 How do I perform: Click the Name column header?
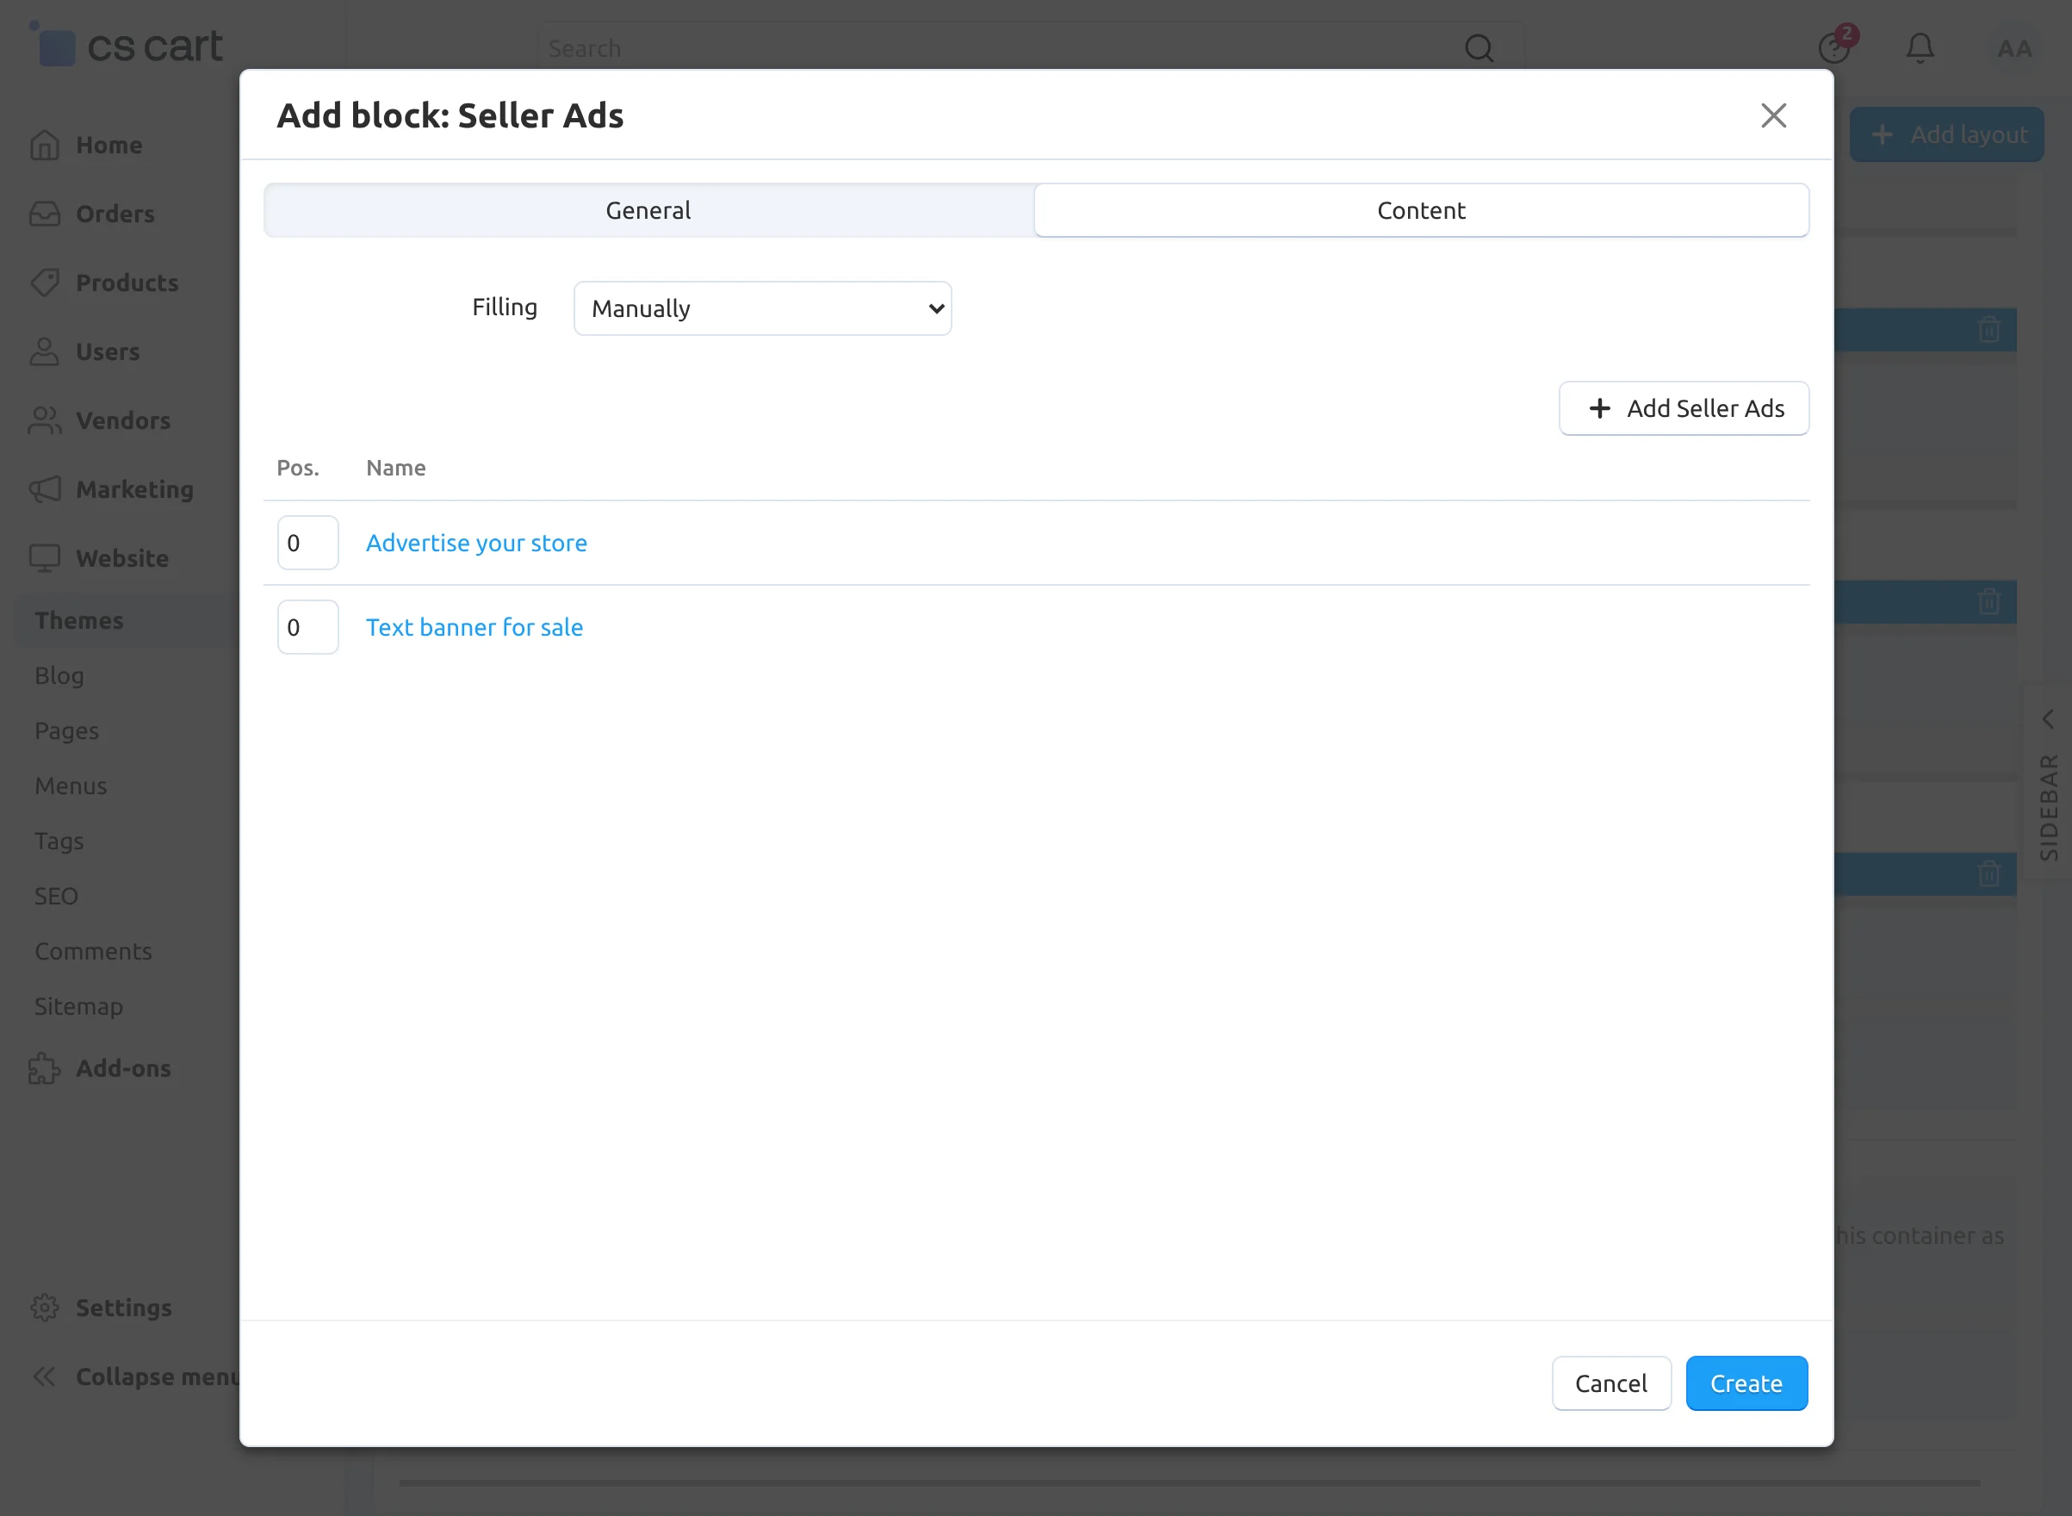pyautogui.click(x=395, y=468)
